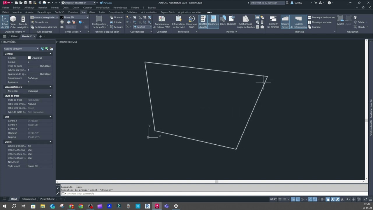This screenshot has height=210, width=373.
Task: Open Configuration de la fenêtre
Action: 99,22
